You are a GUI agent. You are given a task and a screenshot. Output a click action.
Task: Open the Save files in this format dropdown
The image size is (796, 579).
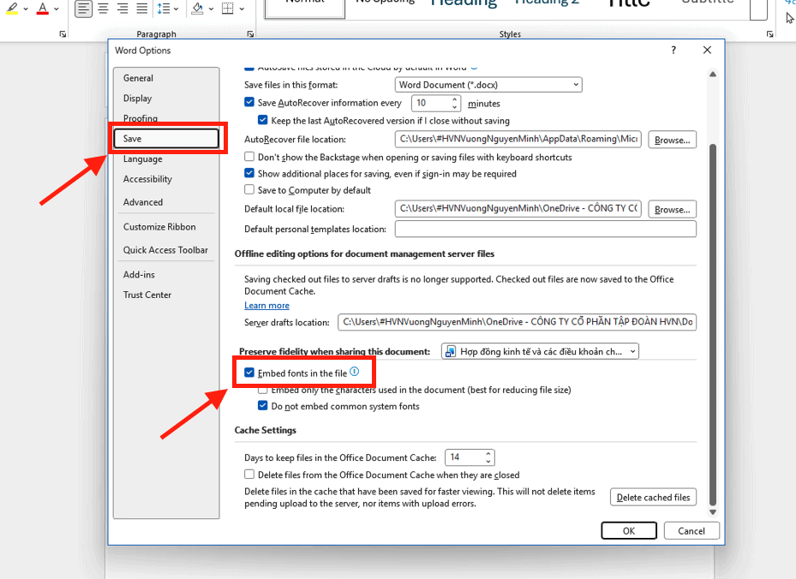(x=489, y=85)
